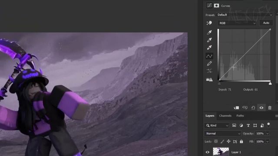Click the Auto curves button
The width and height of the screenshot is (278, 156).
[266, 23]
